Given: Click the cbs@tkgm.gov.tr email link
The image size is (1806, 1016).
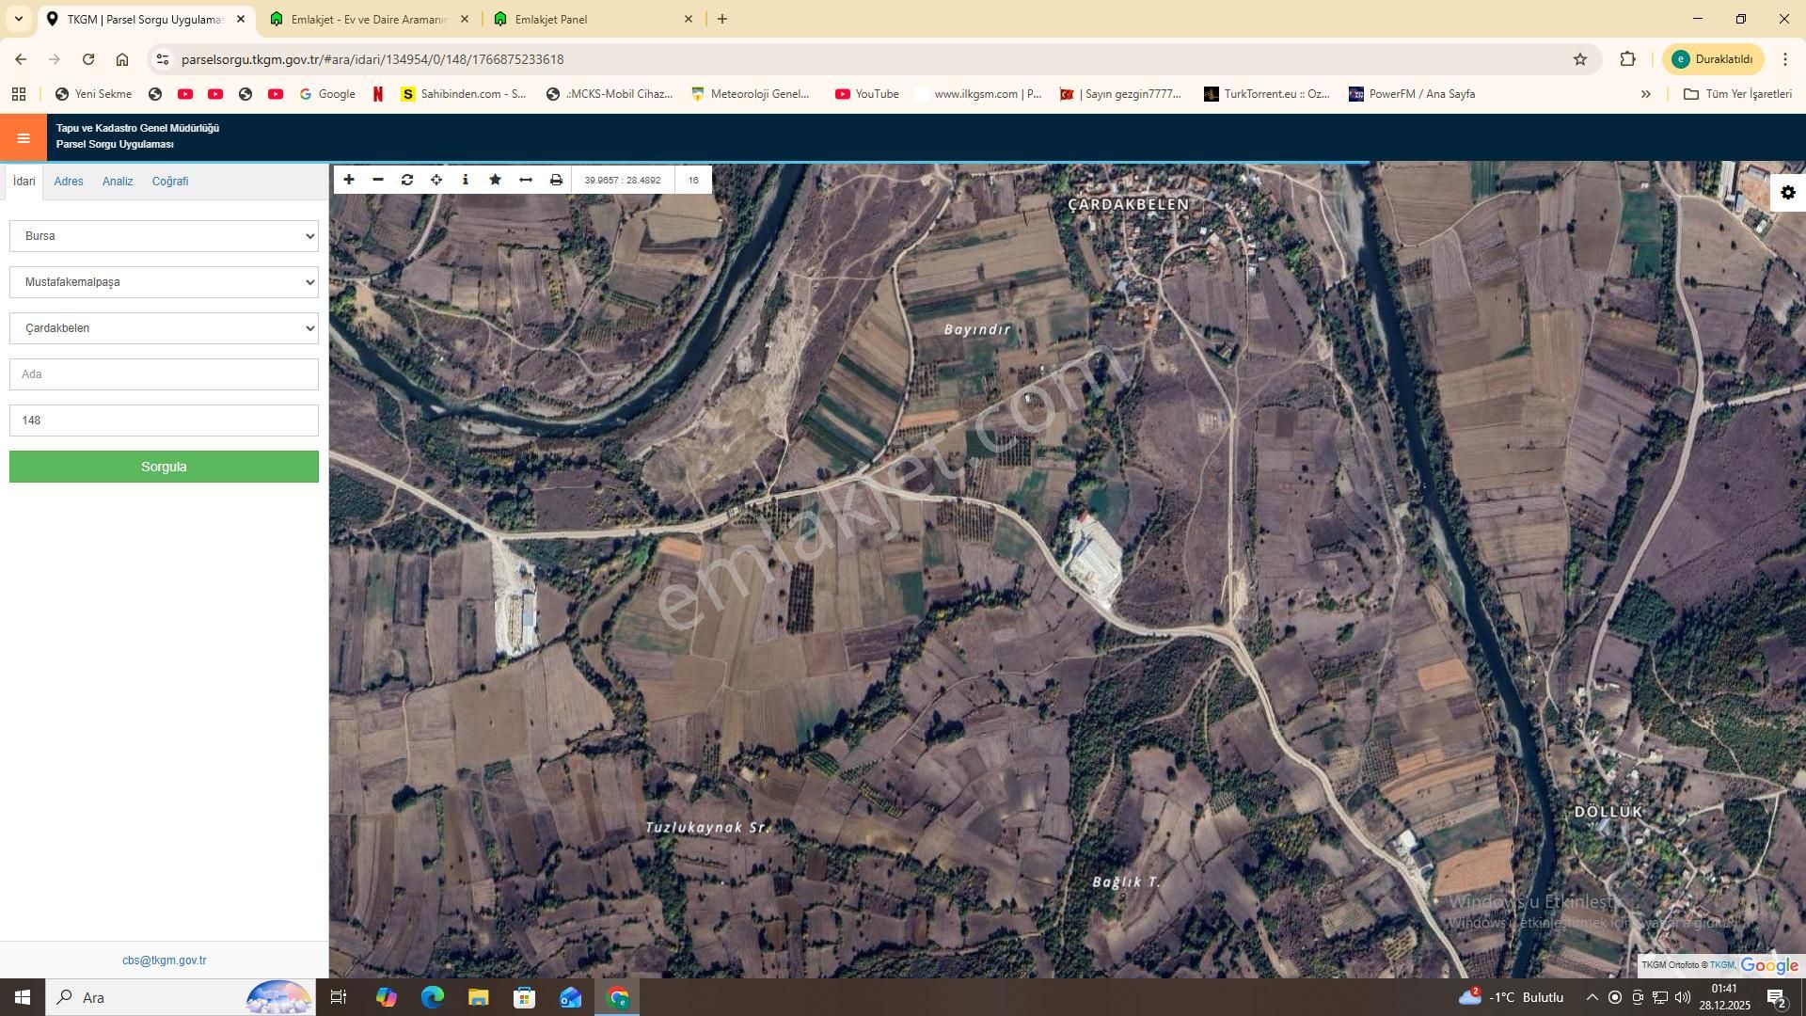Looking at the screenshot, I should tap(164, 960).
